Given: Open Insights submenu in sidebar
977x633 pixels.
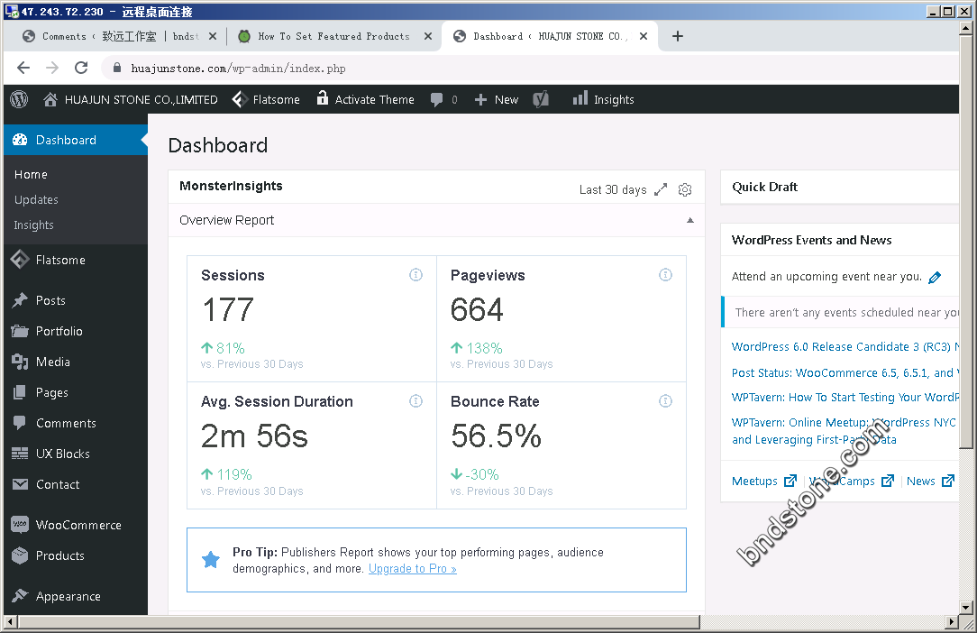Looking at the screenshot, I should 33,225.
